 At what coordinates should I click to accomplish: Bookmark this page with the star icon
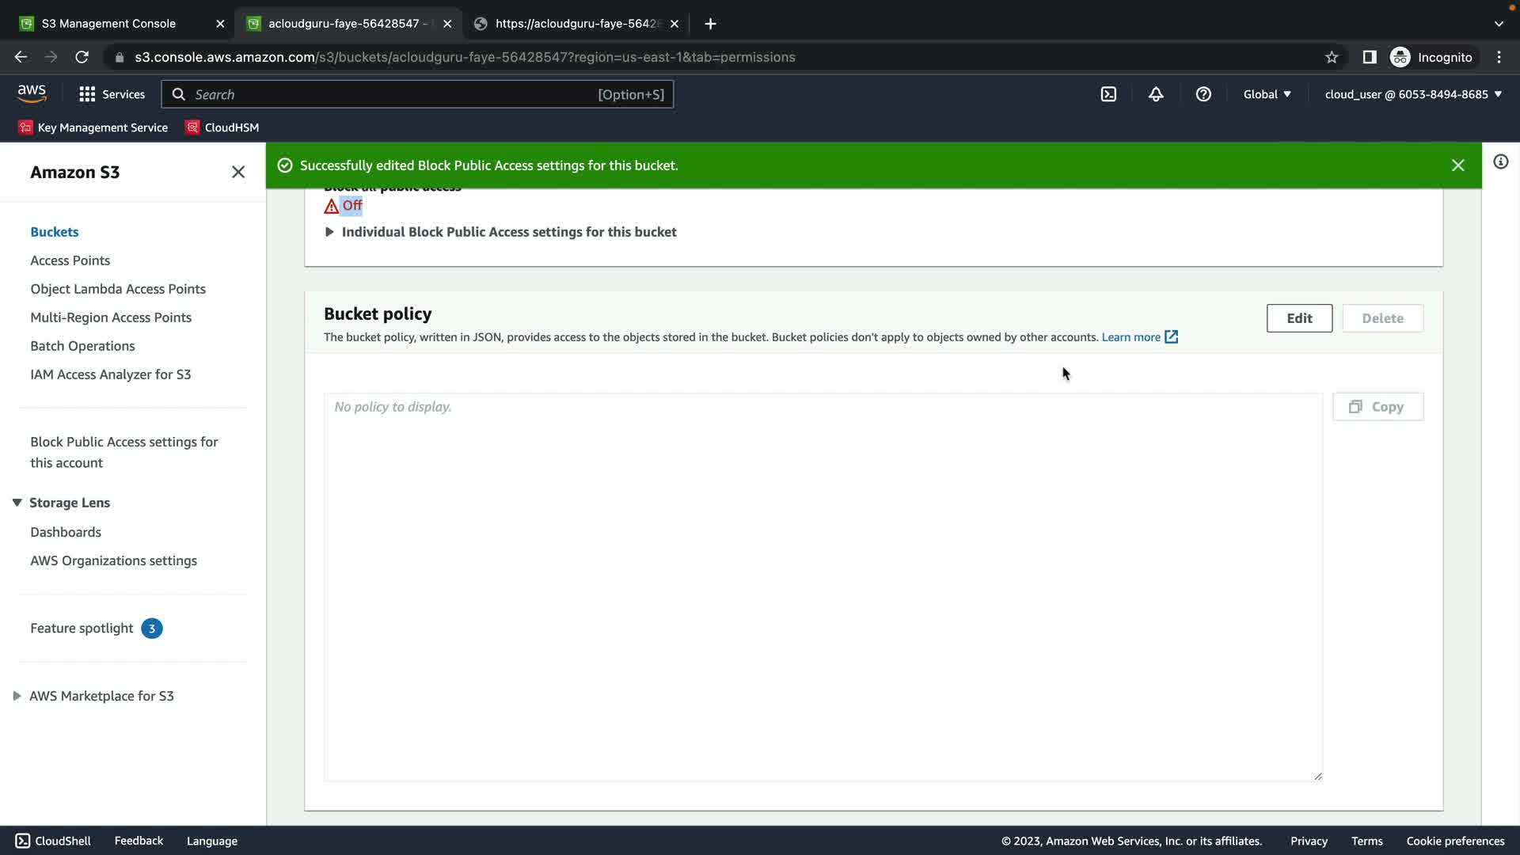tap(1332, 57)
